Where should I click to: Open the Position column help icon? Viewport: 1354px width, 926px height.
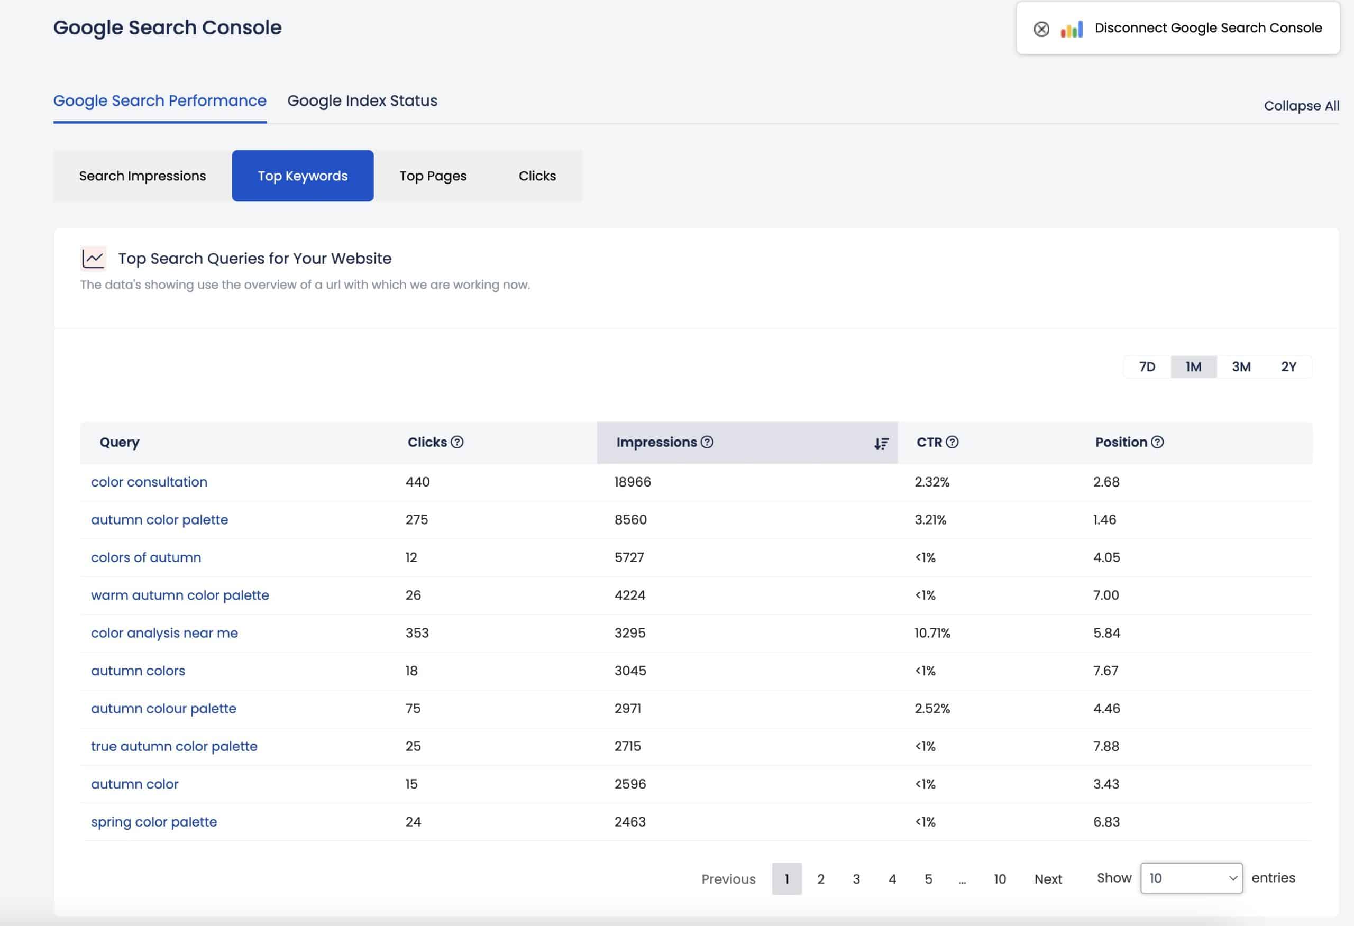[x=1157, y=442]
